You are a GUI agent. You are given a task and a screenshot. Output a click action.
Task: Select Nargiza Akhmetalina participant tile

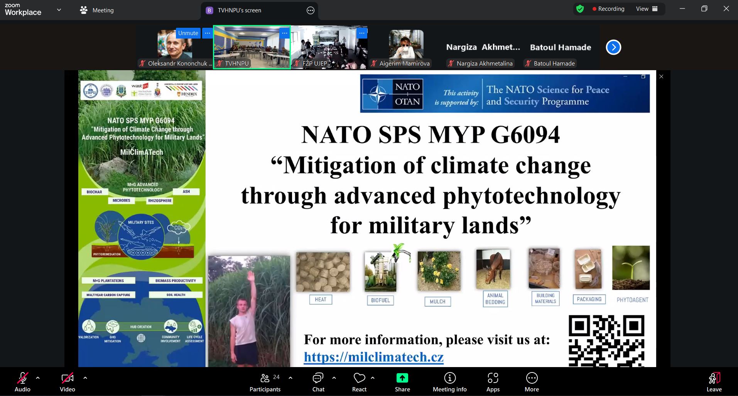(483, 47)
